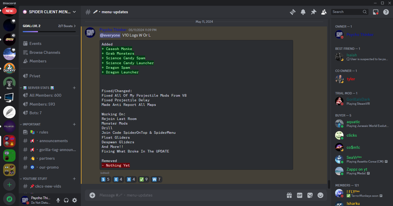
Task: Open the Threads icon in channel header
Action: coord(293,12)
